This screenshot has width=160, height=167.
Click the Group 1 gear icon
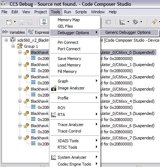click(20, 46)
